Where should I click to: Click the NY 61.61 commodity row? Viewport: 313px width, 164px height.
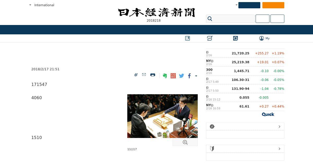[x=245, y=106]
